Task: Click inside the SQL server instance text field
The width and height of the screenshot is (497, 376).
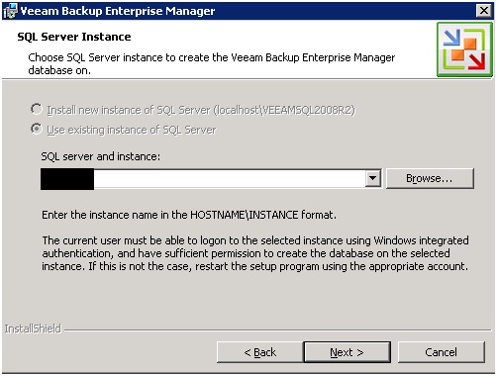Action: pyautogui.click(x=211, y=179)
